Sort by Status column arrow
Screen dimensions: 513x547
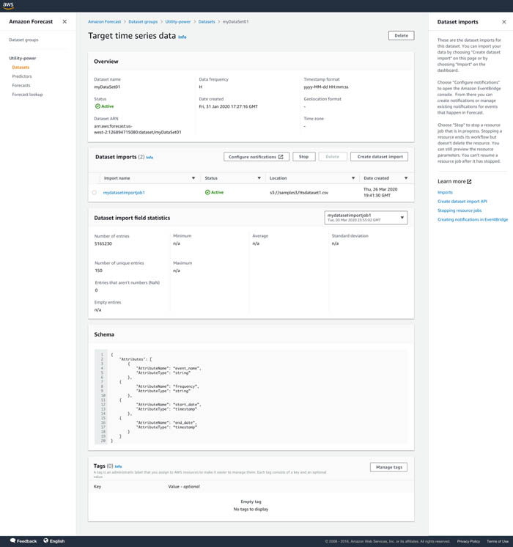[259, 178]
